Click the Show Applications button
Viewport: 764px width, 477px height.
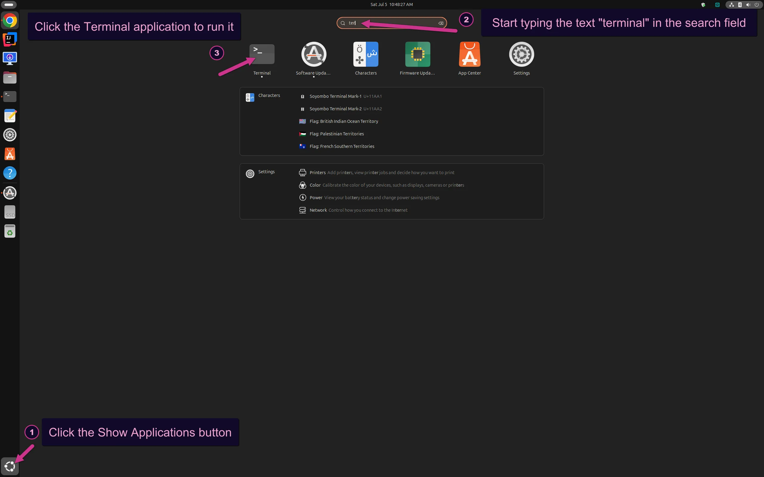click(x=10, y=466)
